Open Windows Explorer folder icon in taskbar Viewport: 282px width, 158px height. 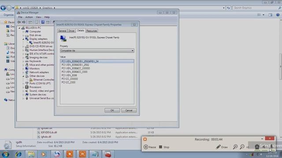coord(31,154)
